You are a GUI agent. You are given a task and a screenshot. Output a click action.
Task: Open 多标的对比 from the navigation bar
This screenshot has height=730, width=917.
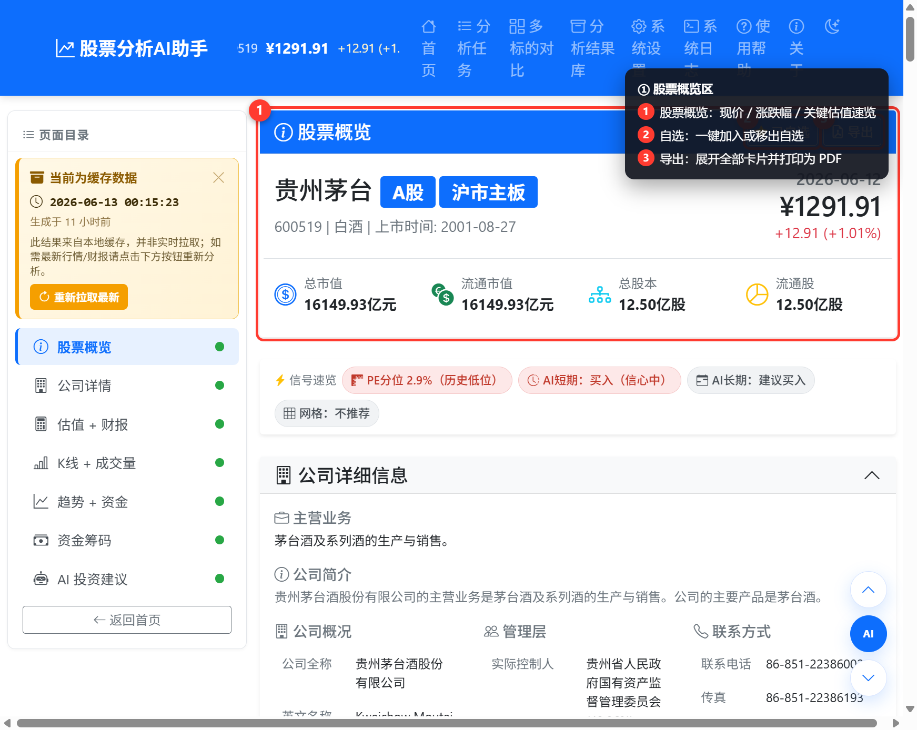coord(531,48)
